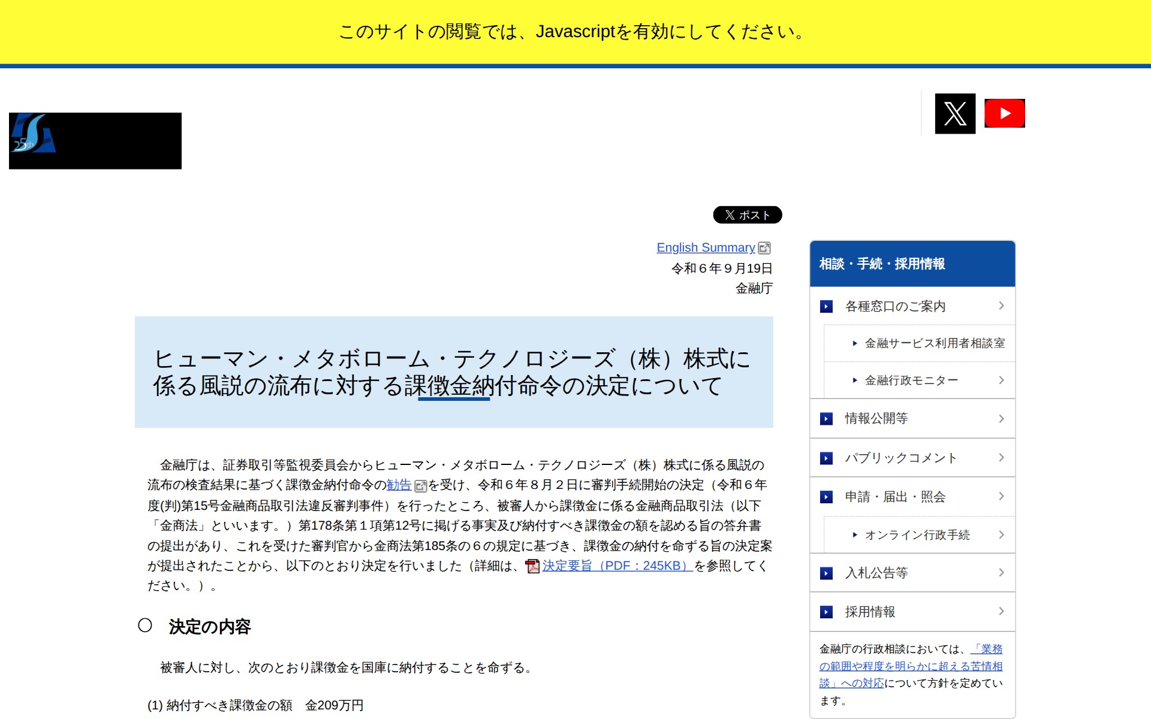Open the 勧告 hyperlink in the text
1151x719 pixels.
point(398,485)
